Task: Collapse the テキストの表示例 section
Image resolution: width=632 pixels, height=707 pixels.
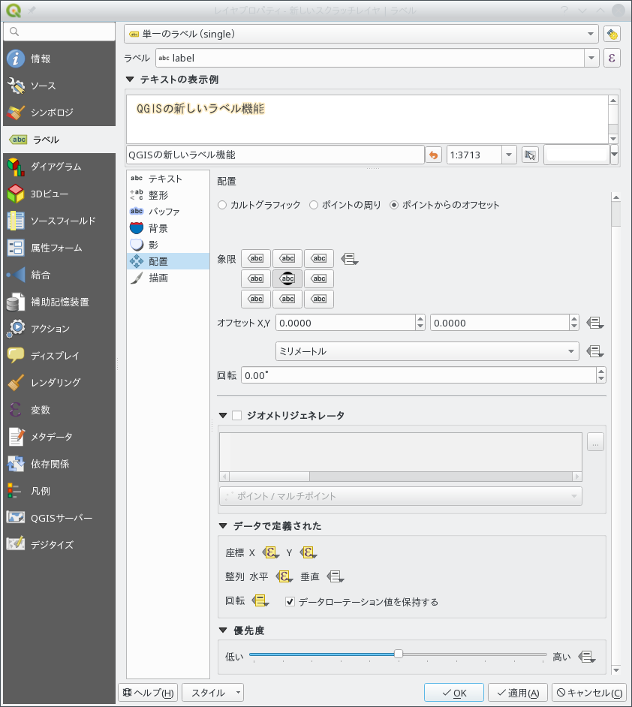Action: [x=130, y=80]
